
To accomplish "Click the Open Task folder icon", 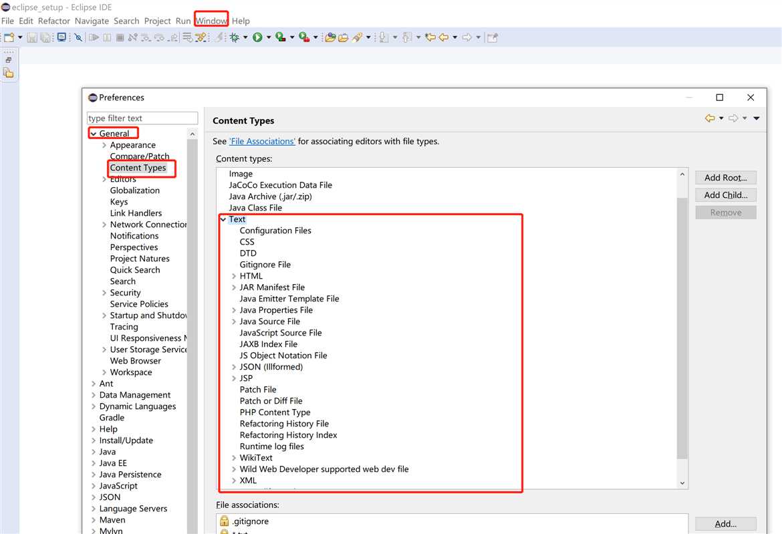I will point(343,37).
